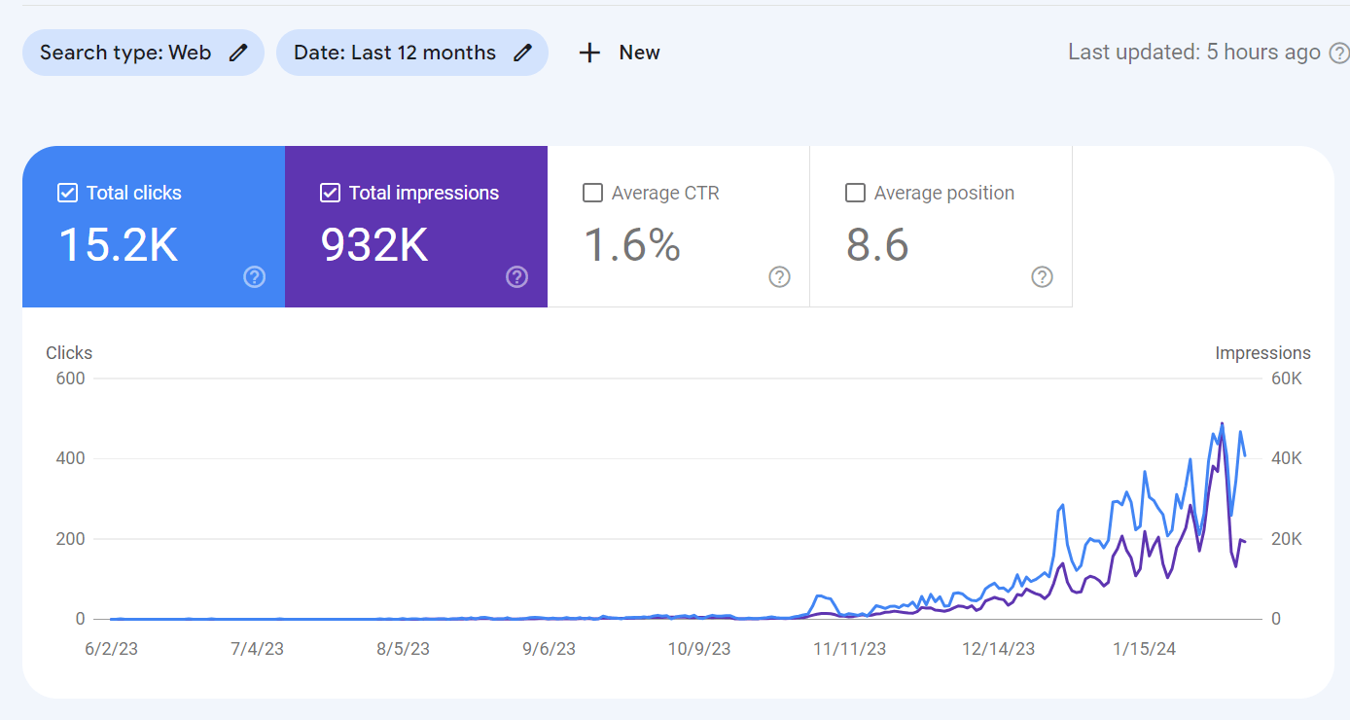Click the 11/11/23 date on chart axis
The width and height of the screenshot is (1350, 720).
coord(849,649)
